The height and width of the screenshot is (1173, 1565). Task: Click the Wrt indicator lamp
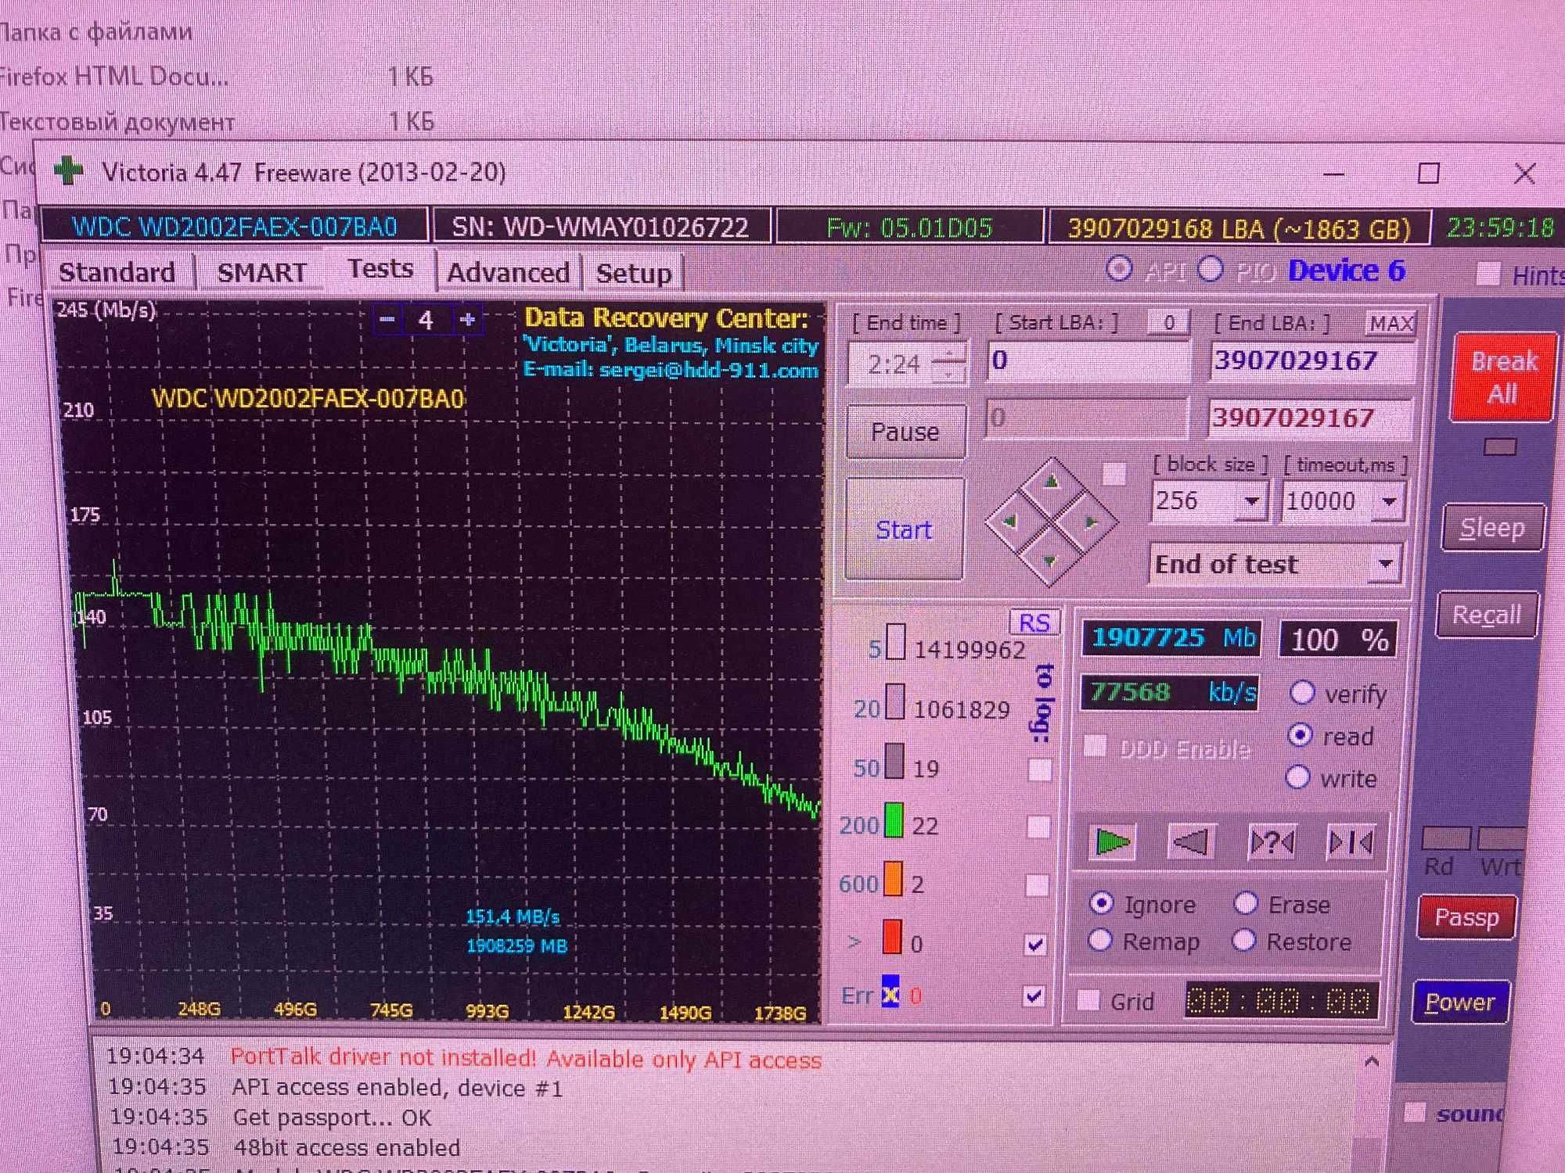1501,838
